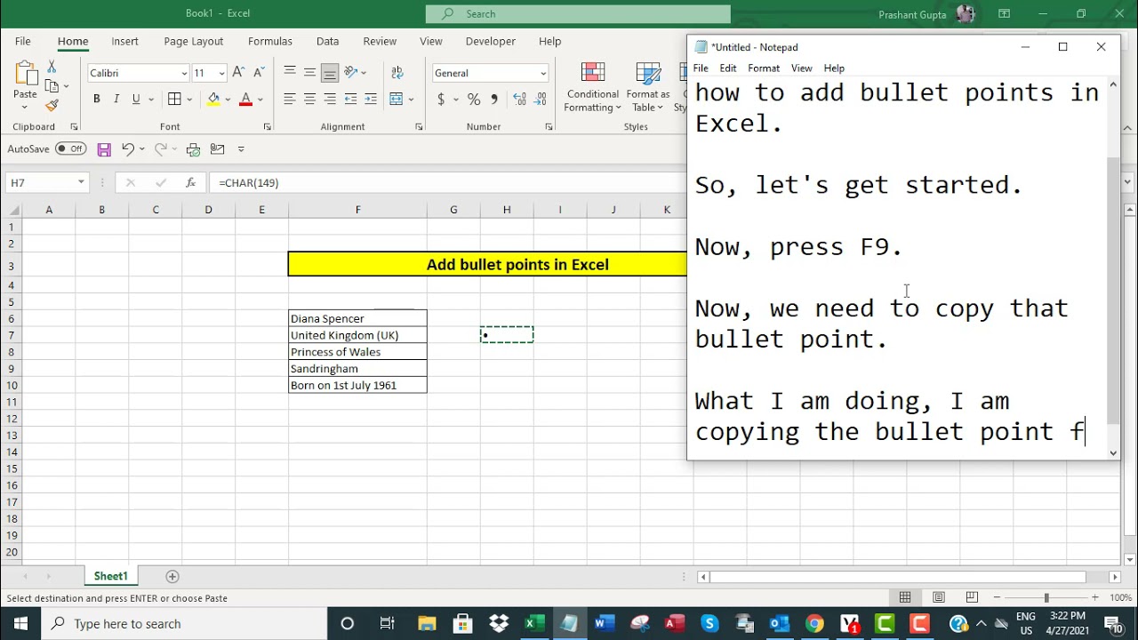The height and width of the screenshot is (640, 1138).
Task: Click the Windows Start button
Action: tap(20, 623)
